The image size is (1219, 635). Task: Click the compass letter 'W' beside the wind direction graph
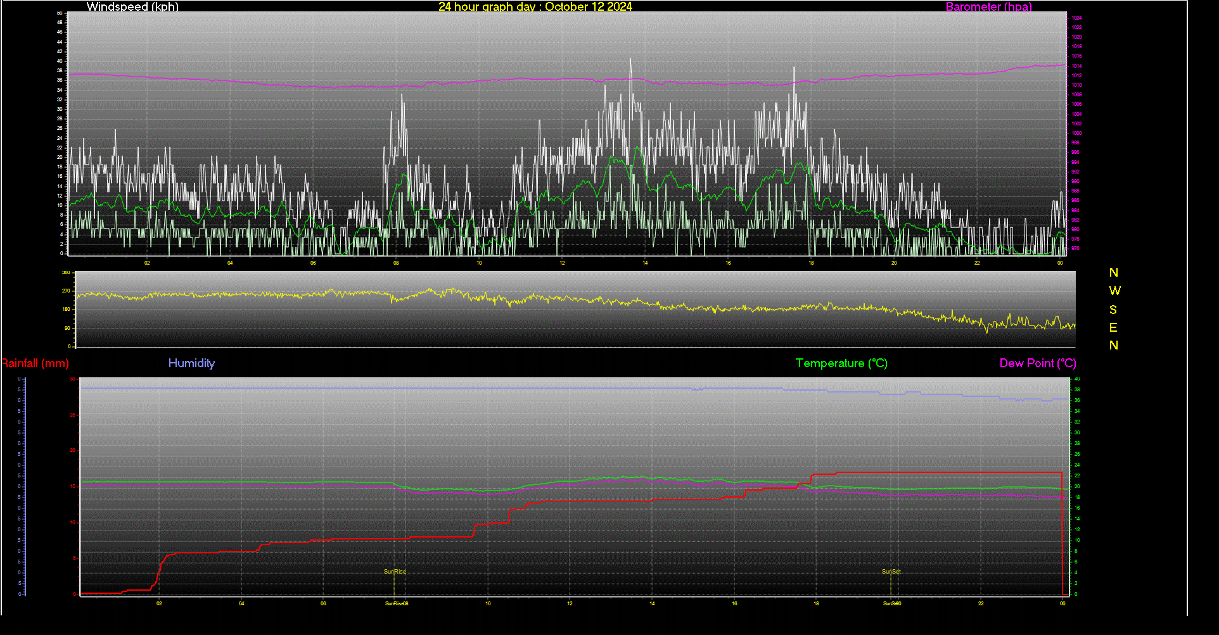(x=1114, y=291)
